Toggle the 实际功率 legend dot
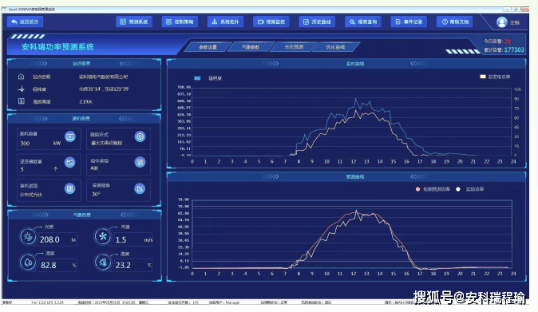 tap(458, 189)
